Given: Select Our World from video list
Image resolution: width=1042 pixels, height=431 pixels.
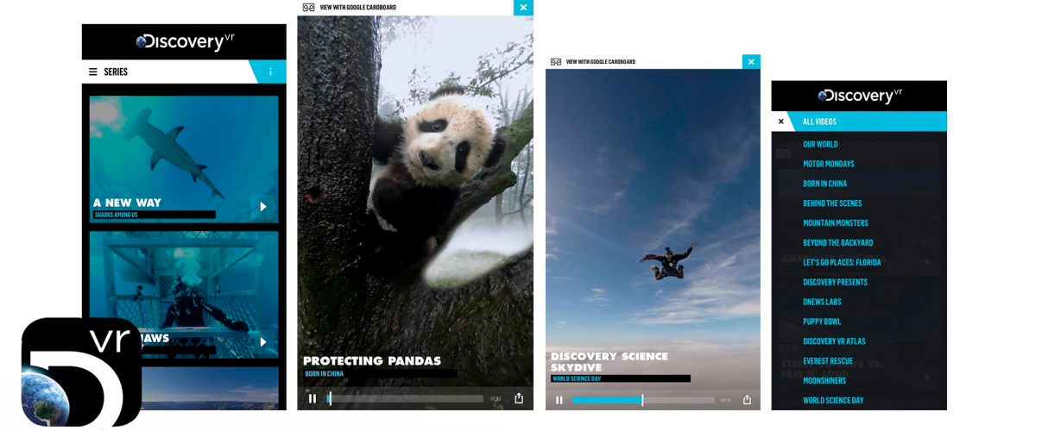Looking at the screenshot, I should pos(820,144).
